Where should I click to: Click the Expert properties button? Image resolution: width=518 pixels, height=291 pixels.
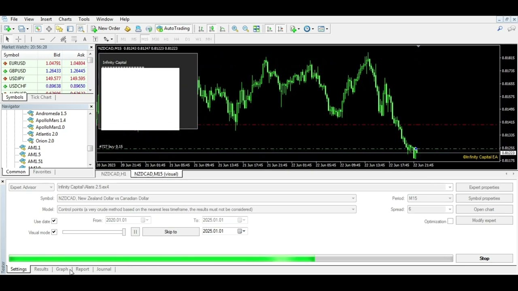tap(484, 188)
